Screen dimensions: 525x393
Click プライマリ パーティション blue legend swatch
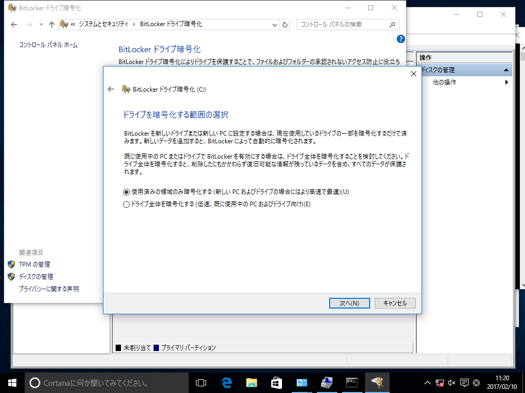156,348
